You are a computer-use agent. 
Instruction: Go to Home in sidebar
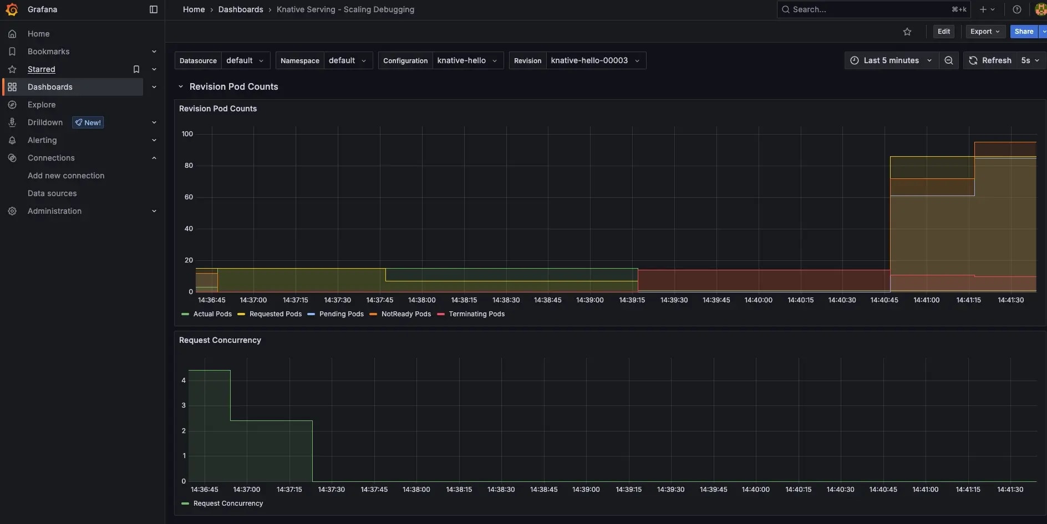[39, 34]
